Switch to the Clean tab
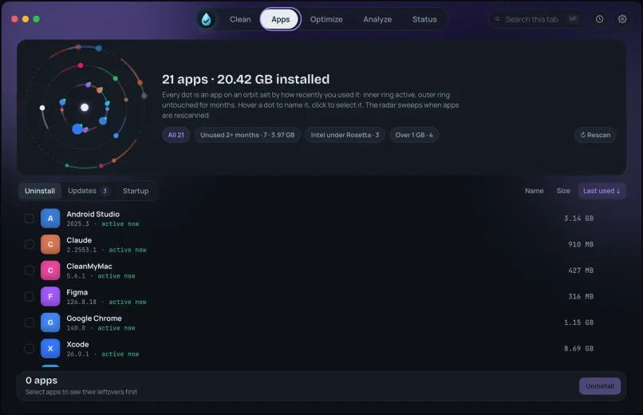Screen dimensions: 643x415 tap(240, 19)
